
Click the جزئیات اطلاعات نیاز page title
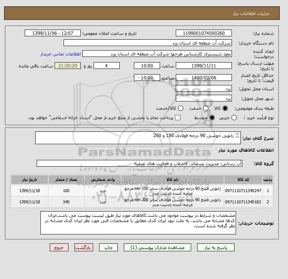[x=251, y=13]
